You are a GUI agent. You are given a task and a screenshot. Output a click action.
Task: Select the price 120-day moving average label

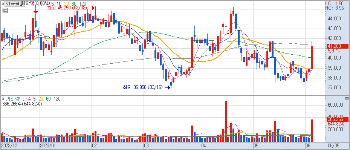click(83, 3)
